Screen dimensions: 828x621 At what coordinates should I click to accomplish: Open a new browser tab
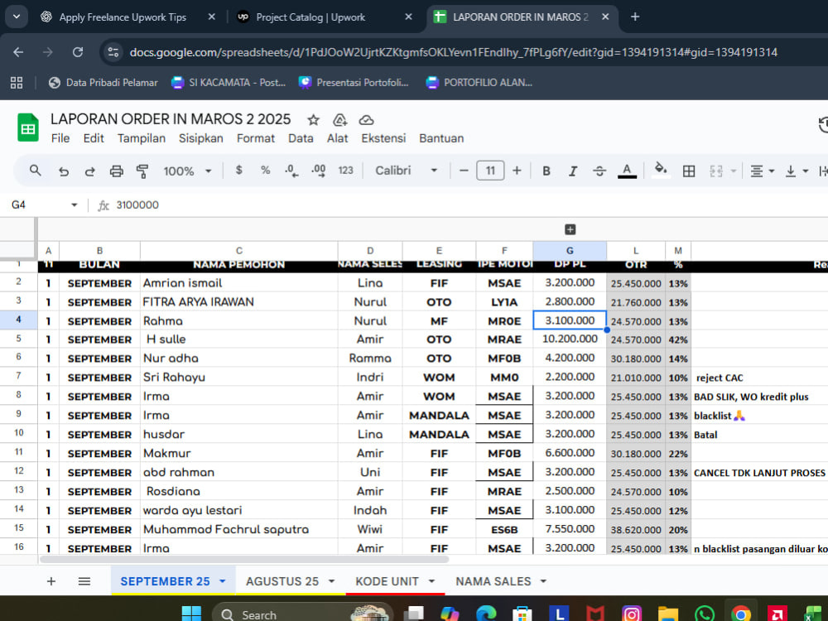click(635, 17)
